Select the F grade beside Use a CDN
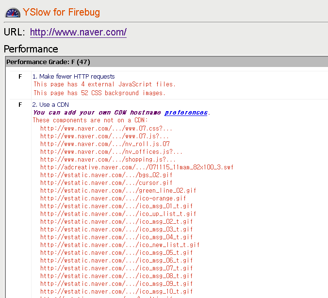The image size is (328, 298). pyautogui.click(x=20, y=105)
